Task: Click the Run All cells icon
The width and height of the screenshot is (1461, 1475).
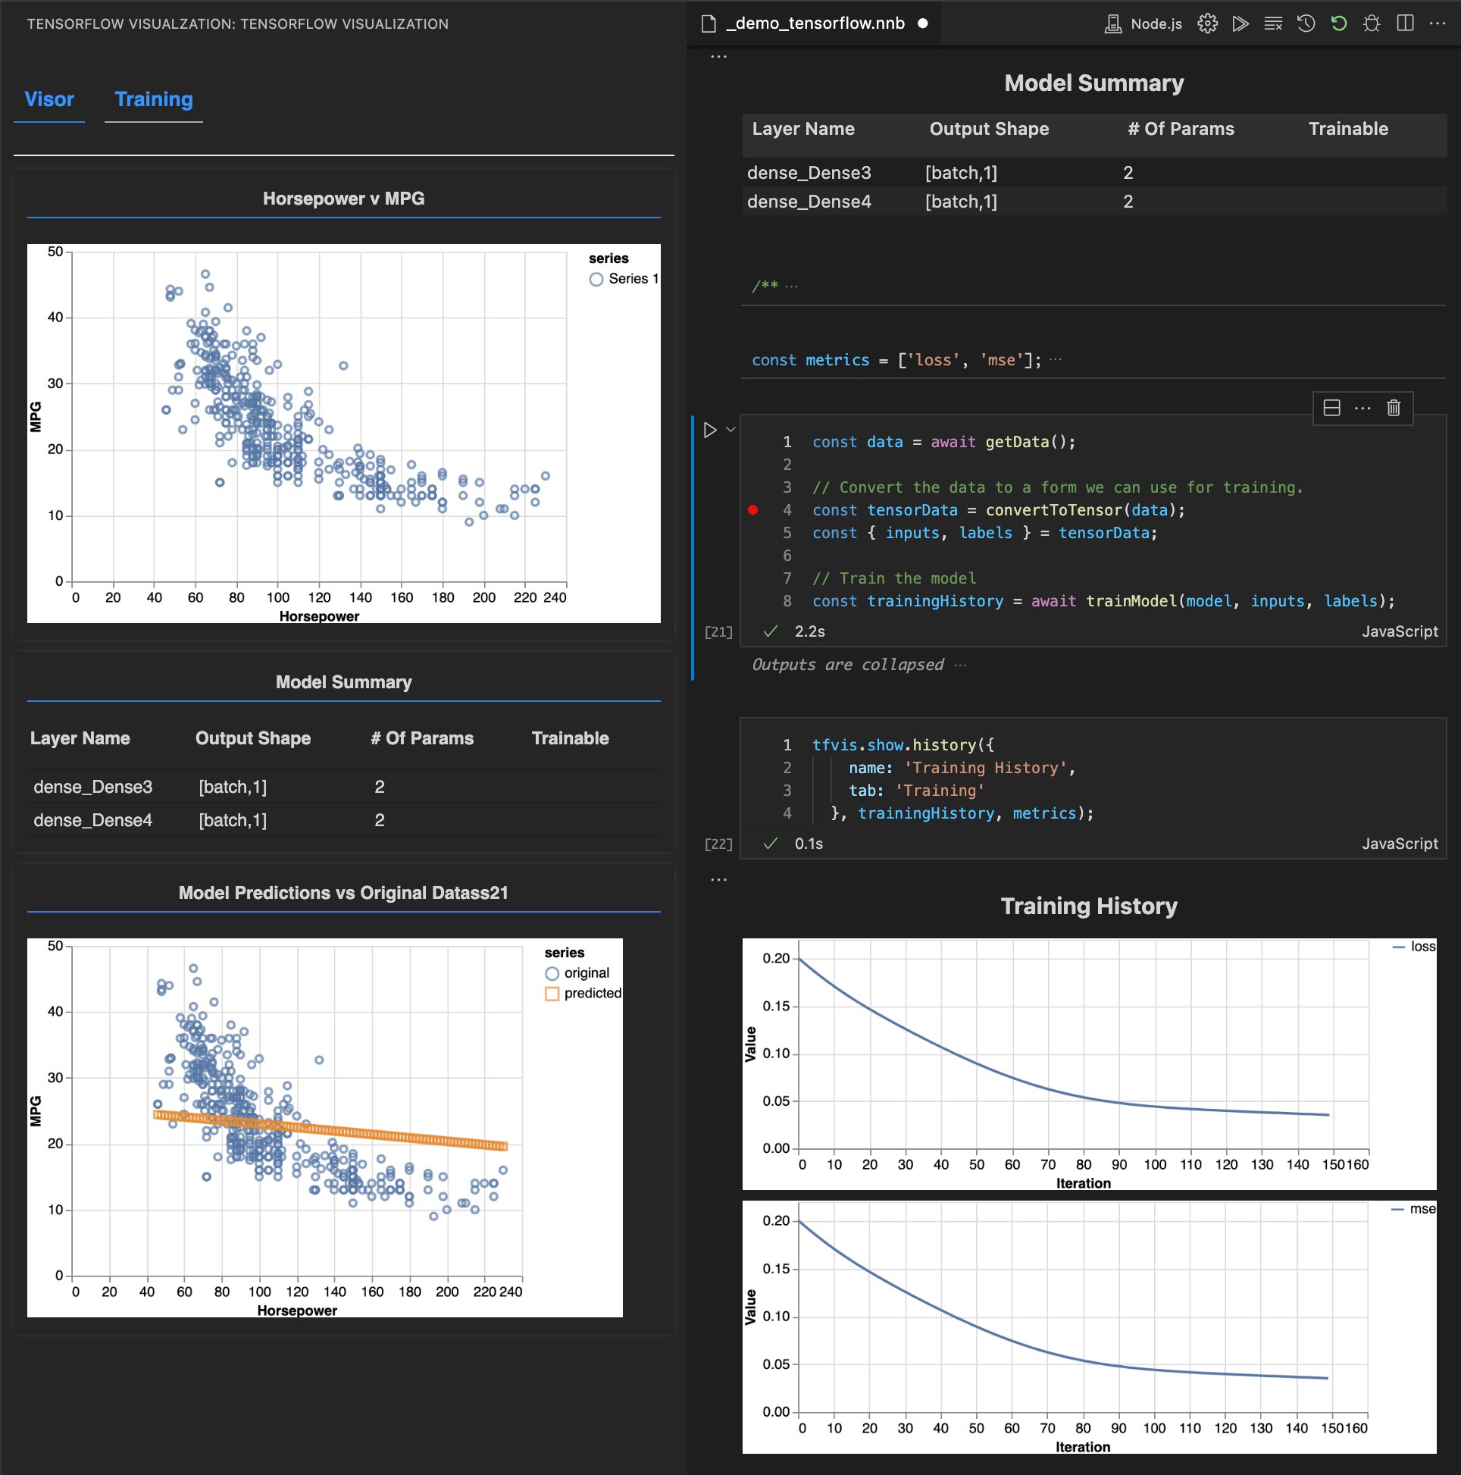Action: [1240, 23]
